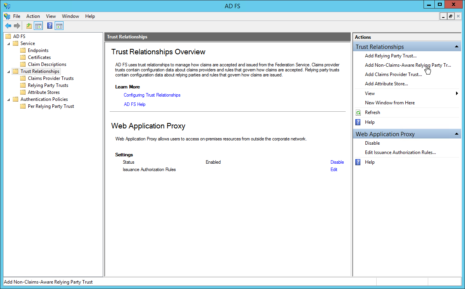This screenshot has height=289, width=465.
Task: Click the Authentication Policies folder icon
Action: (x=15, y=99)
